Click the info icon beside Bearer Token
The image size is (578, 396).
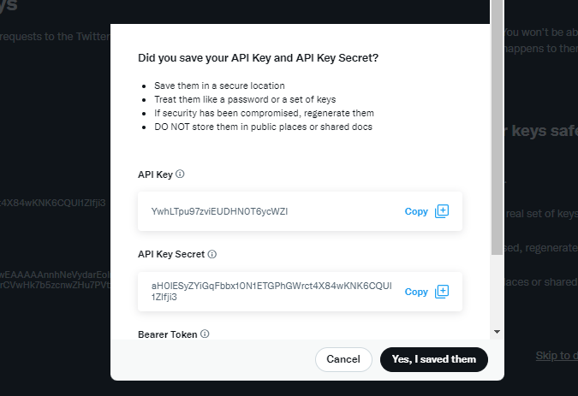coord(205,334)
